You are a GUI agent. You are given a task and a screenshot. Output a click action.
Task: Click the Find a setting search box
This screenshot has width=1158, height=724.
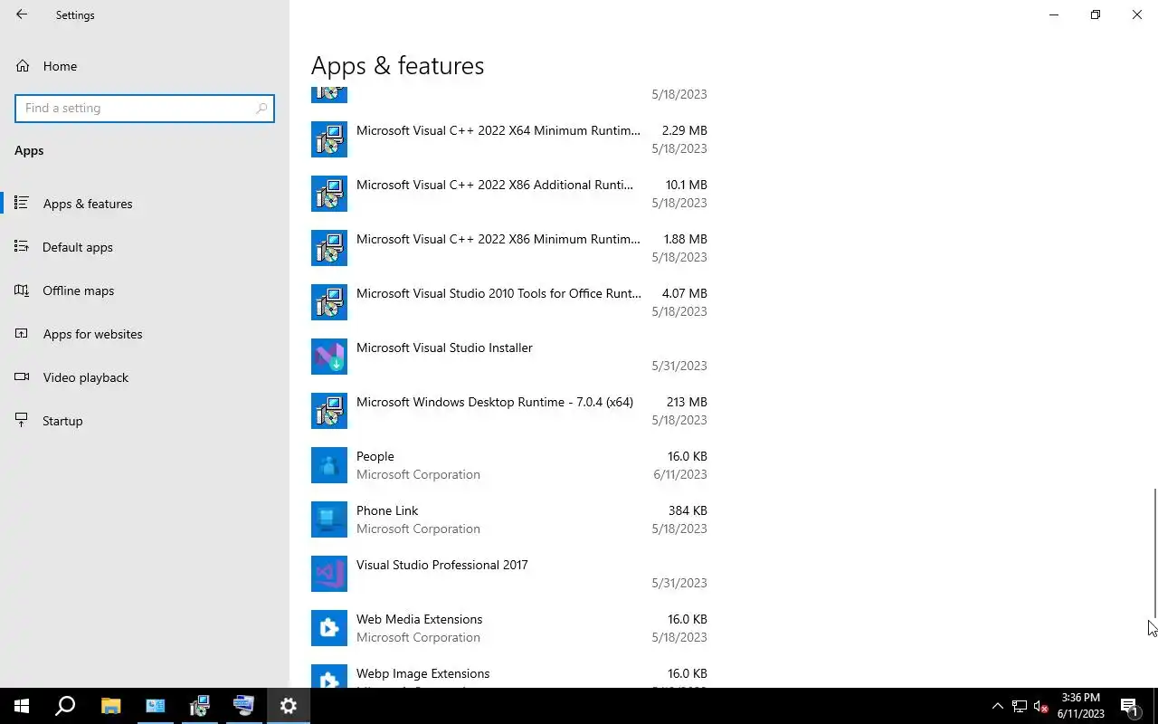click(145, 108)
